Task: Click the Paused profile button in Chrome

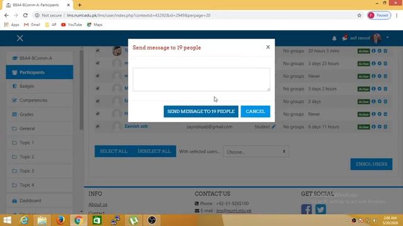Action: click(x=379, y=15)
